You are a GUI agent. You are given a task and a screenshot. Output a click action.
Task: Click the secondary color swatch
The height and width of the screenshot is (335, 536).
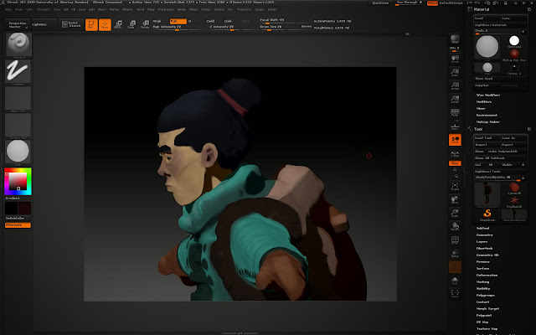pos(24,209)
